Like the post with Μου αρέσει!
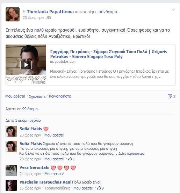This screenshot has width=180, height=193. (x=15, y=96)
